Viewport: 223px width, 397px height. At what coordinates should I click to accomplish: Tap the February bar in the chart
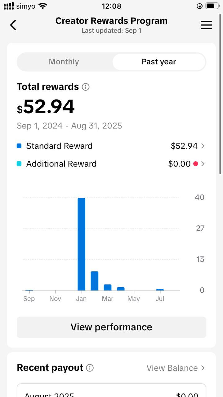click(x=95, y=281)
